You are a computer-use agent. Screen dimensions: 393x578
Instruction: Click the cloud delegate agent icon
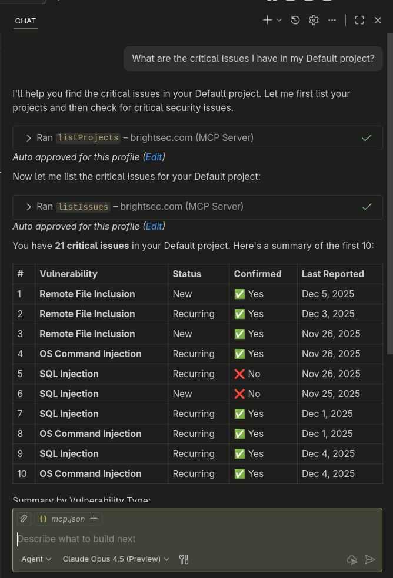(352, 560)
